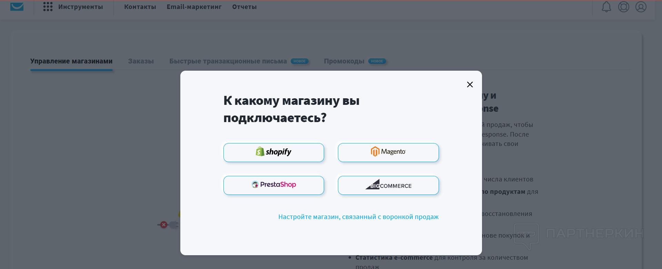Viewport: 662px width, 269px height.
Task: Click the GetResponse envelope logo
Action: [17, 7]
